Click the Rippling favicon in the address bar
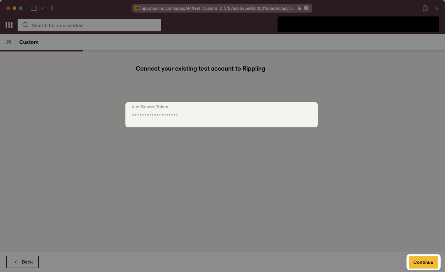Viewport: 445px width, 272px height. coord(137,8)
